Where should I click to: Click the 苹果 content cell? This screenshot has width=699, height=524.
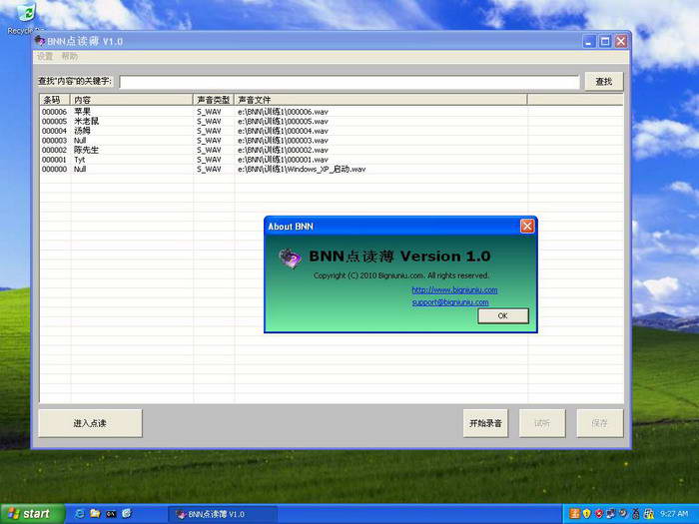[x=82, y=112]
